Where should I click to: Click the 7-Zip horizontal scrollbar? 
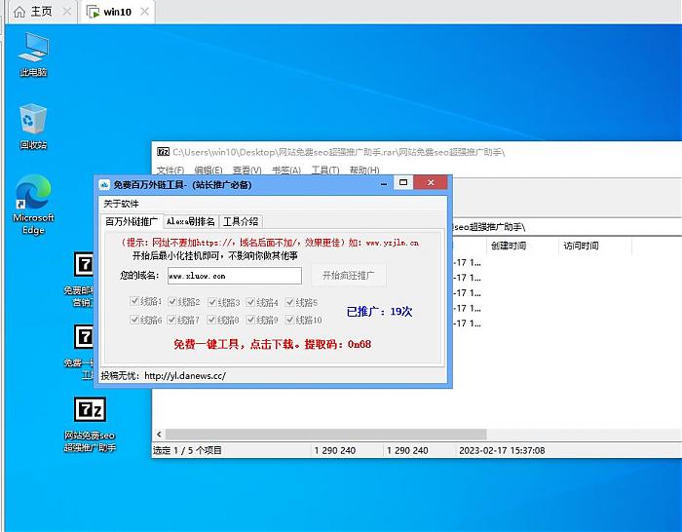[409, 434]
